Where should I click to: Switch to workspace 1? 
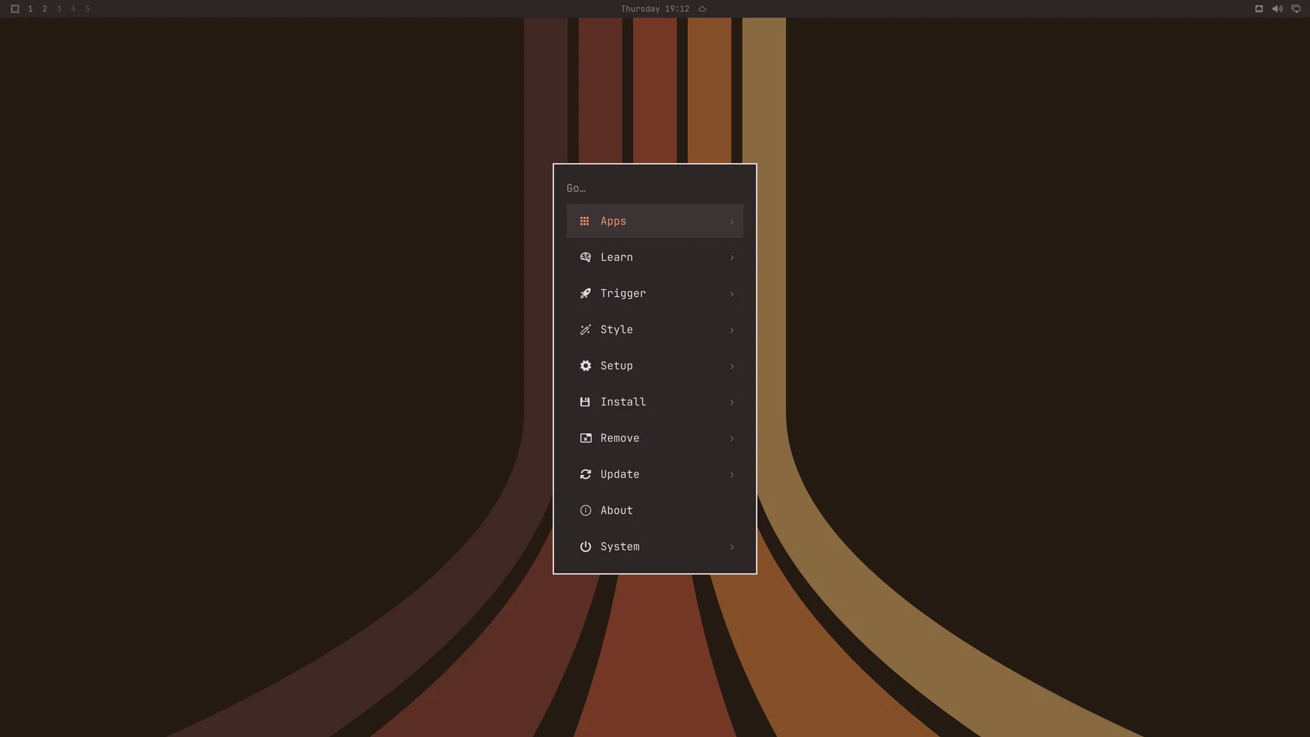click(30, 9)
